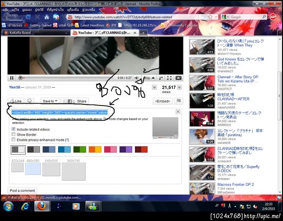Image resolution: width=283 pixels, height=221 pixels.
Task: Switch to the KoKoRo Board tab
Action: pos(36,33)
